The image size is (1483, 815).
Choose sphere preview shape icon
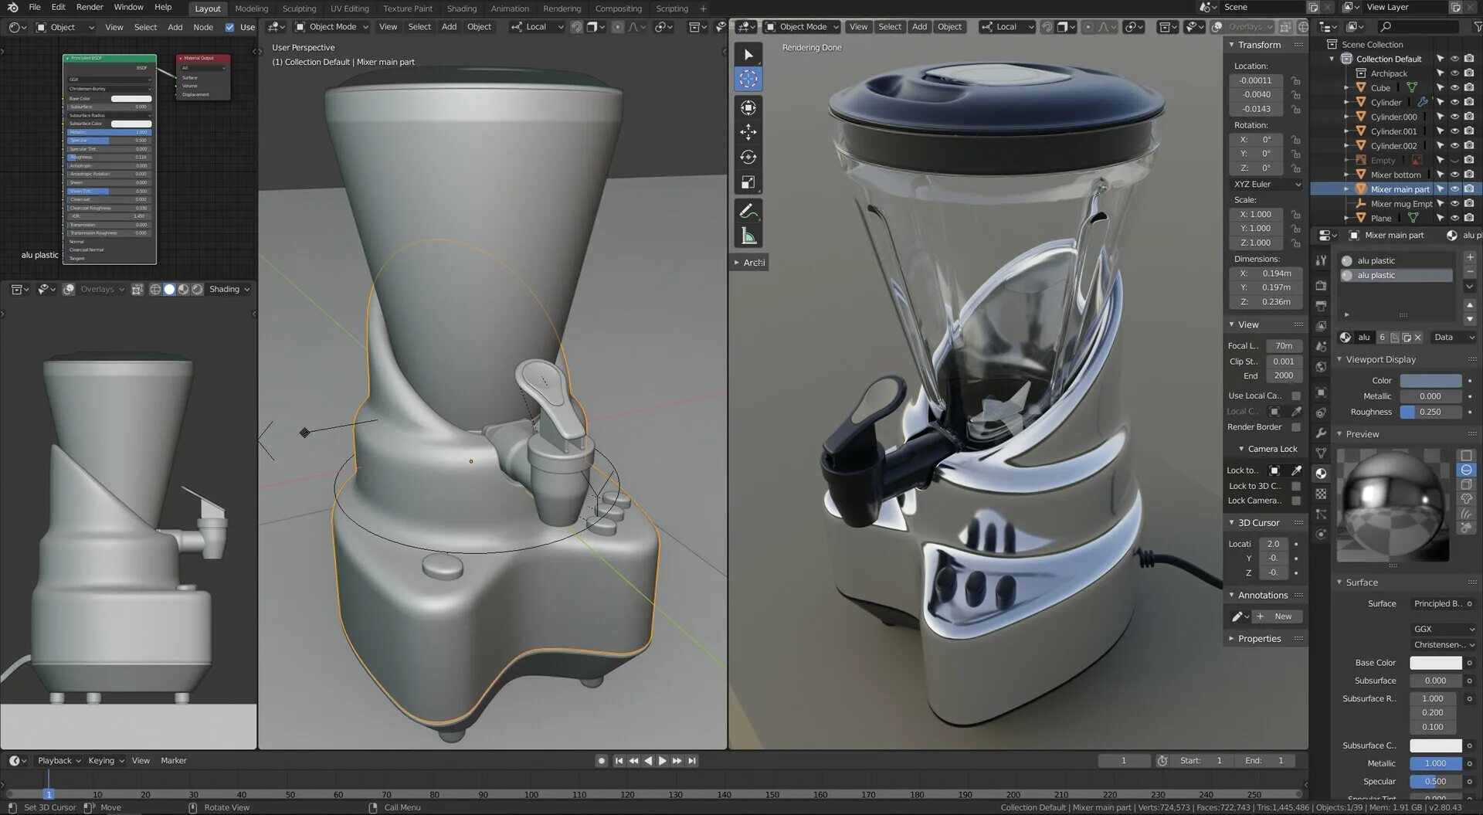pyautogui.click(x=1466, y=470)
